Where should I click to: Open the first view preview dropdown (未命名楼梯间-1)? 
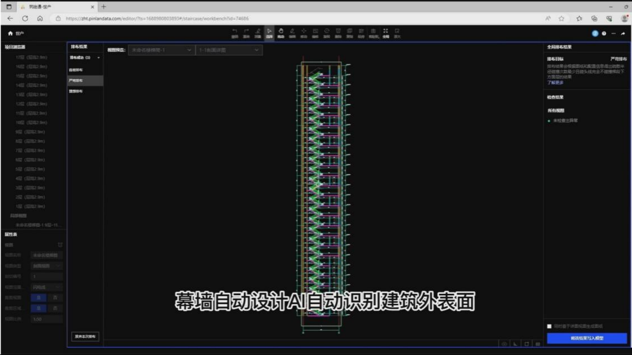(x=161, y=50)
